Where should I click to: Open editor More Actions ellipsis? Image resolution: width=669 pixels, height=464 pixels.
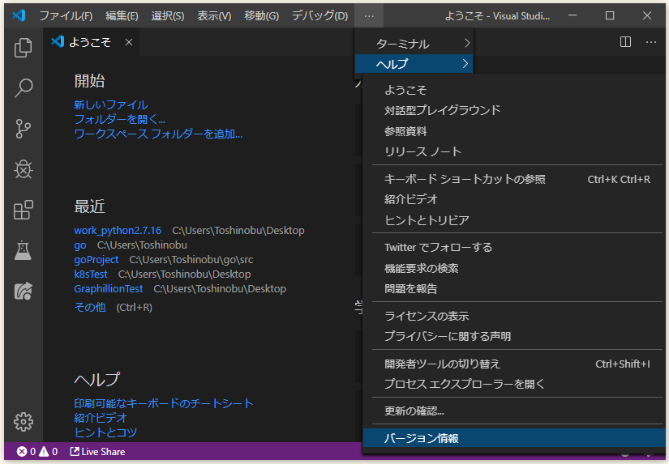[650, 42]
